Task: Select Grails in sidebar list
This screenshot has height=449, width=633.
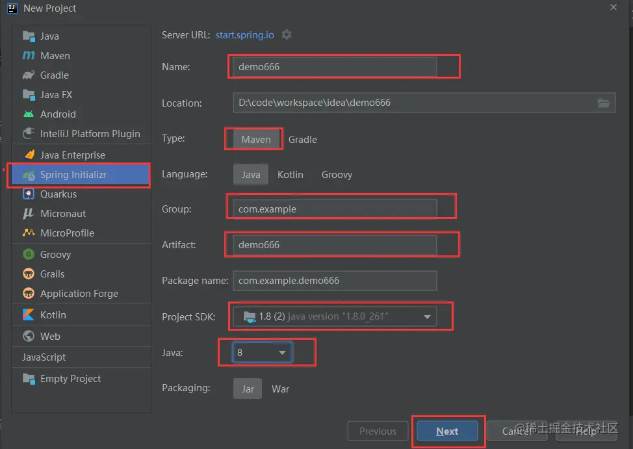Action: pos(81,274)
